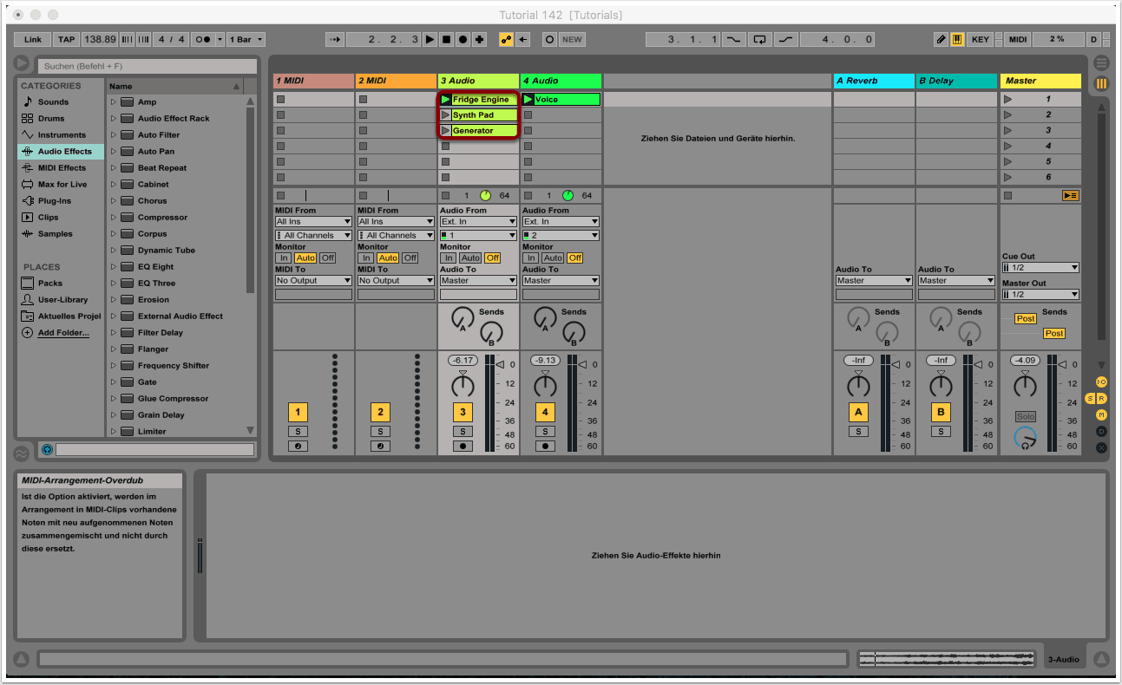Adjust the Master volume knob
This screenshot has height=685, width=1122.
(1025, 386)
